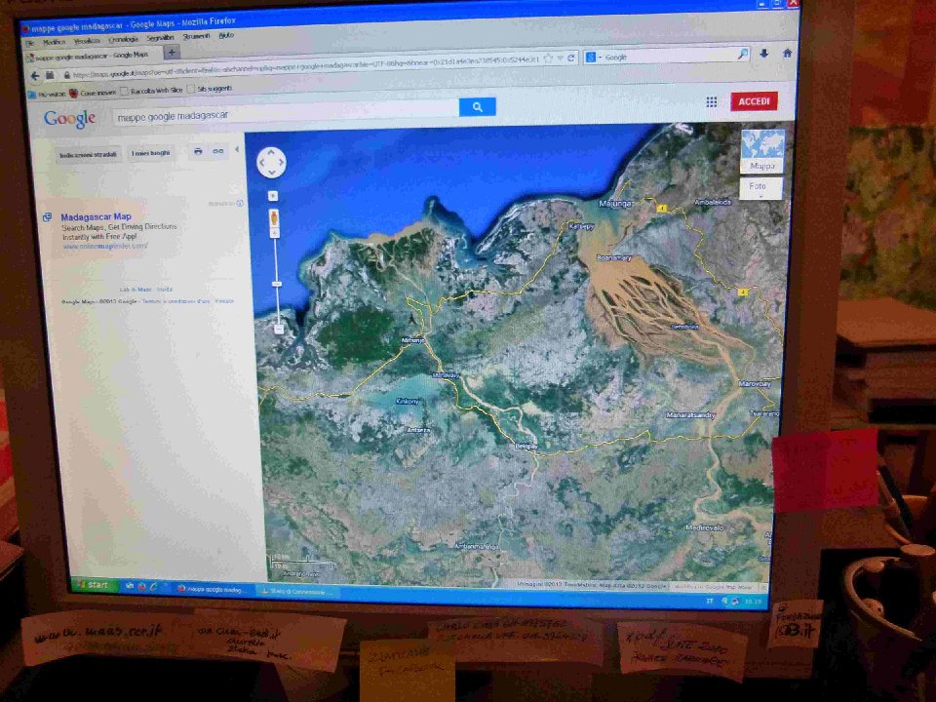The width and height of the screenshot is (936, 702).
Task: Click the bookmark icon next to back arrow
Action: (50, 76)
